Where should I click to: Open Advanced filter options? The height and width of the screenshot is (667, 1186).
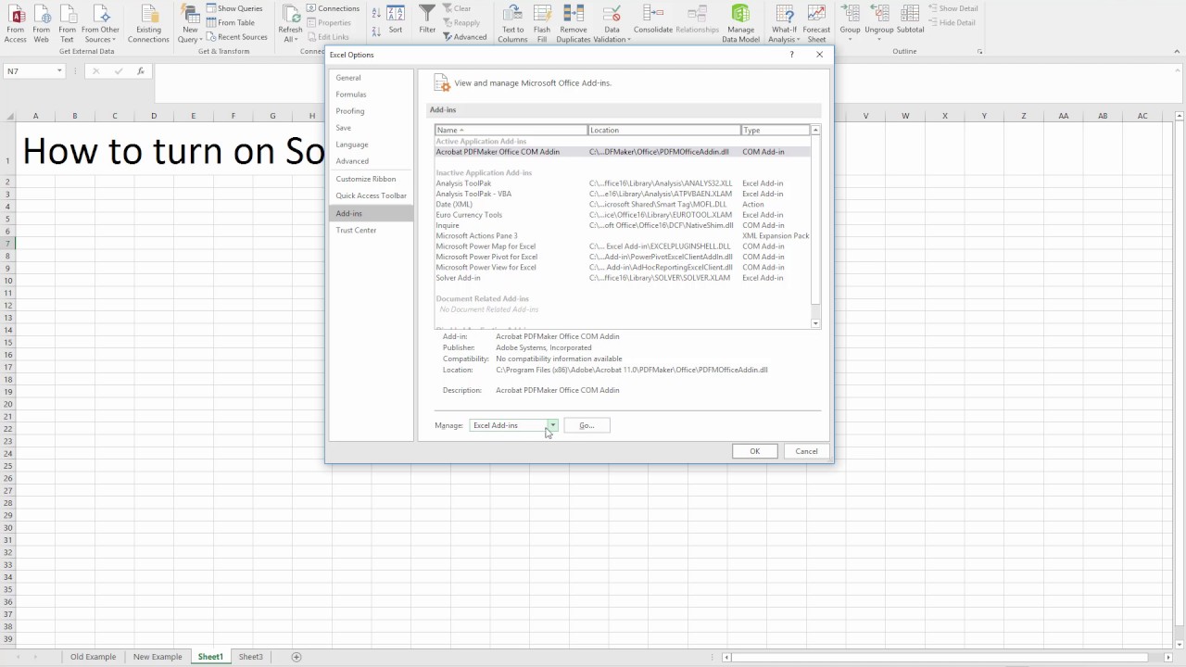coord(464,37)
